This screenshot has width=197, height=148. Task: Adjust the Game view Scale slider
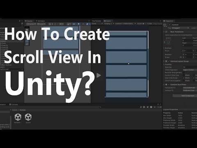pyautogui.click(x=145, y=24)
